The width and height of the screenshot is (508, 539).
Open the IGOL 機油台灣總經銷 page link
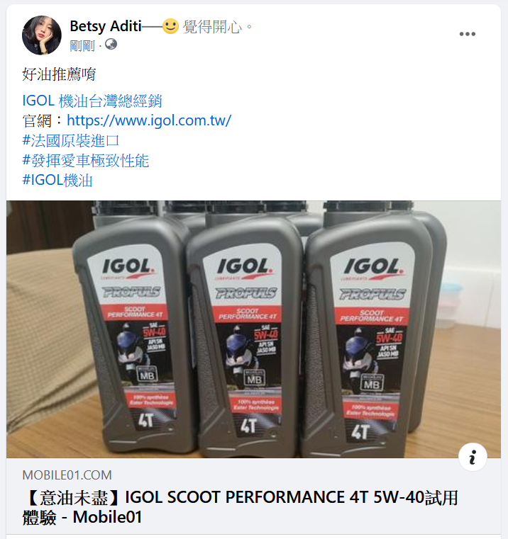click(92, 101)
